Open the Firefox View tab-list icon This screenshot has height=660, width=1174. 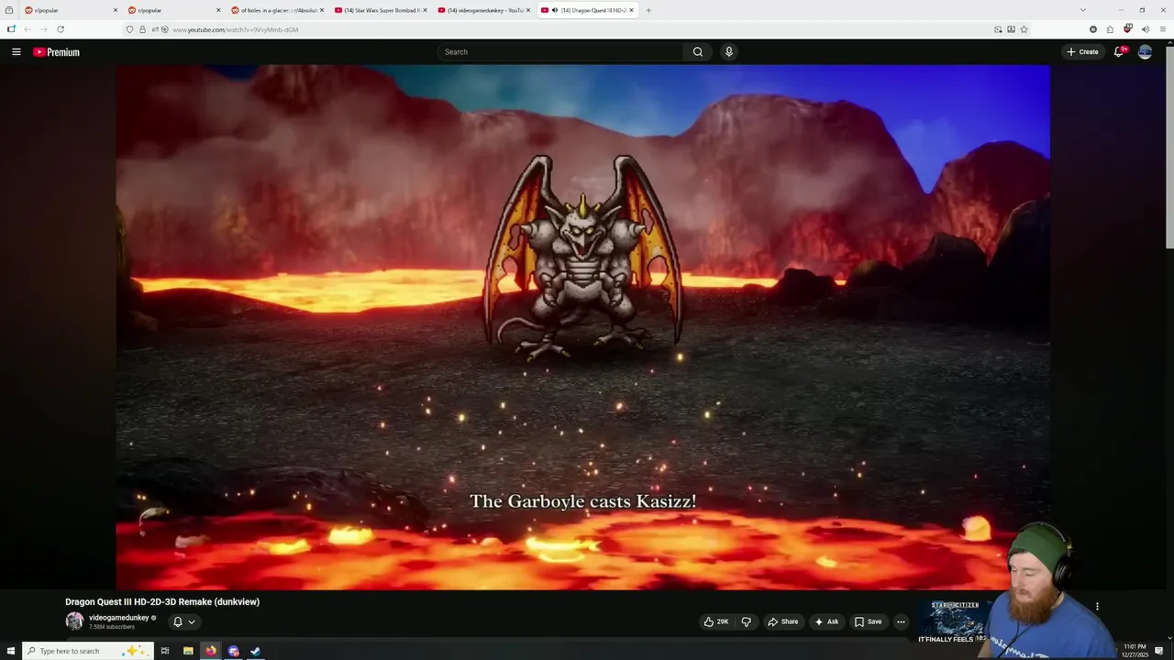[9, 10]
